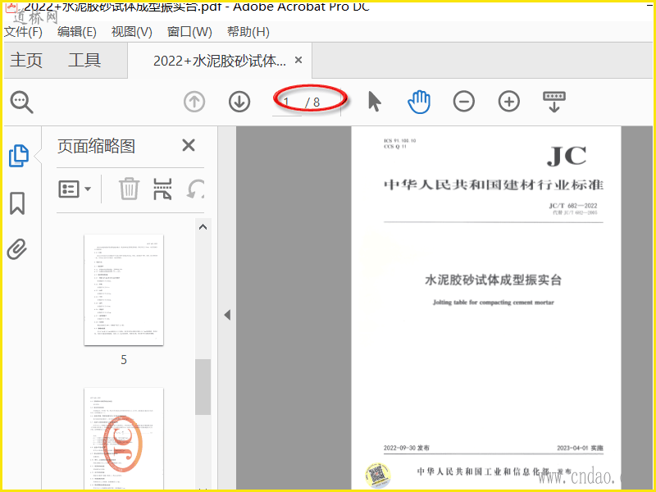Screen dimensions: 656x492
Task: Click the current page number field
Action: [x=287, y=102]
